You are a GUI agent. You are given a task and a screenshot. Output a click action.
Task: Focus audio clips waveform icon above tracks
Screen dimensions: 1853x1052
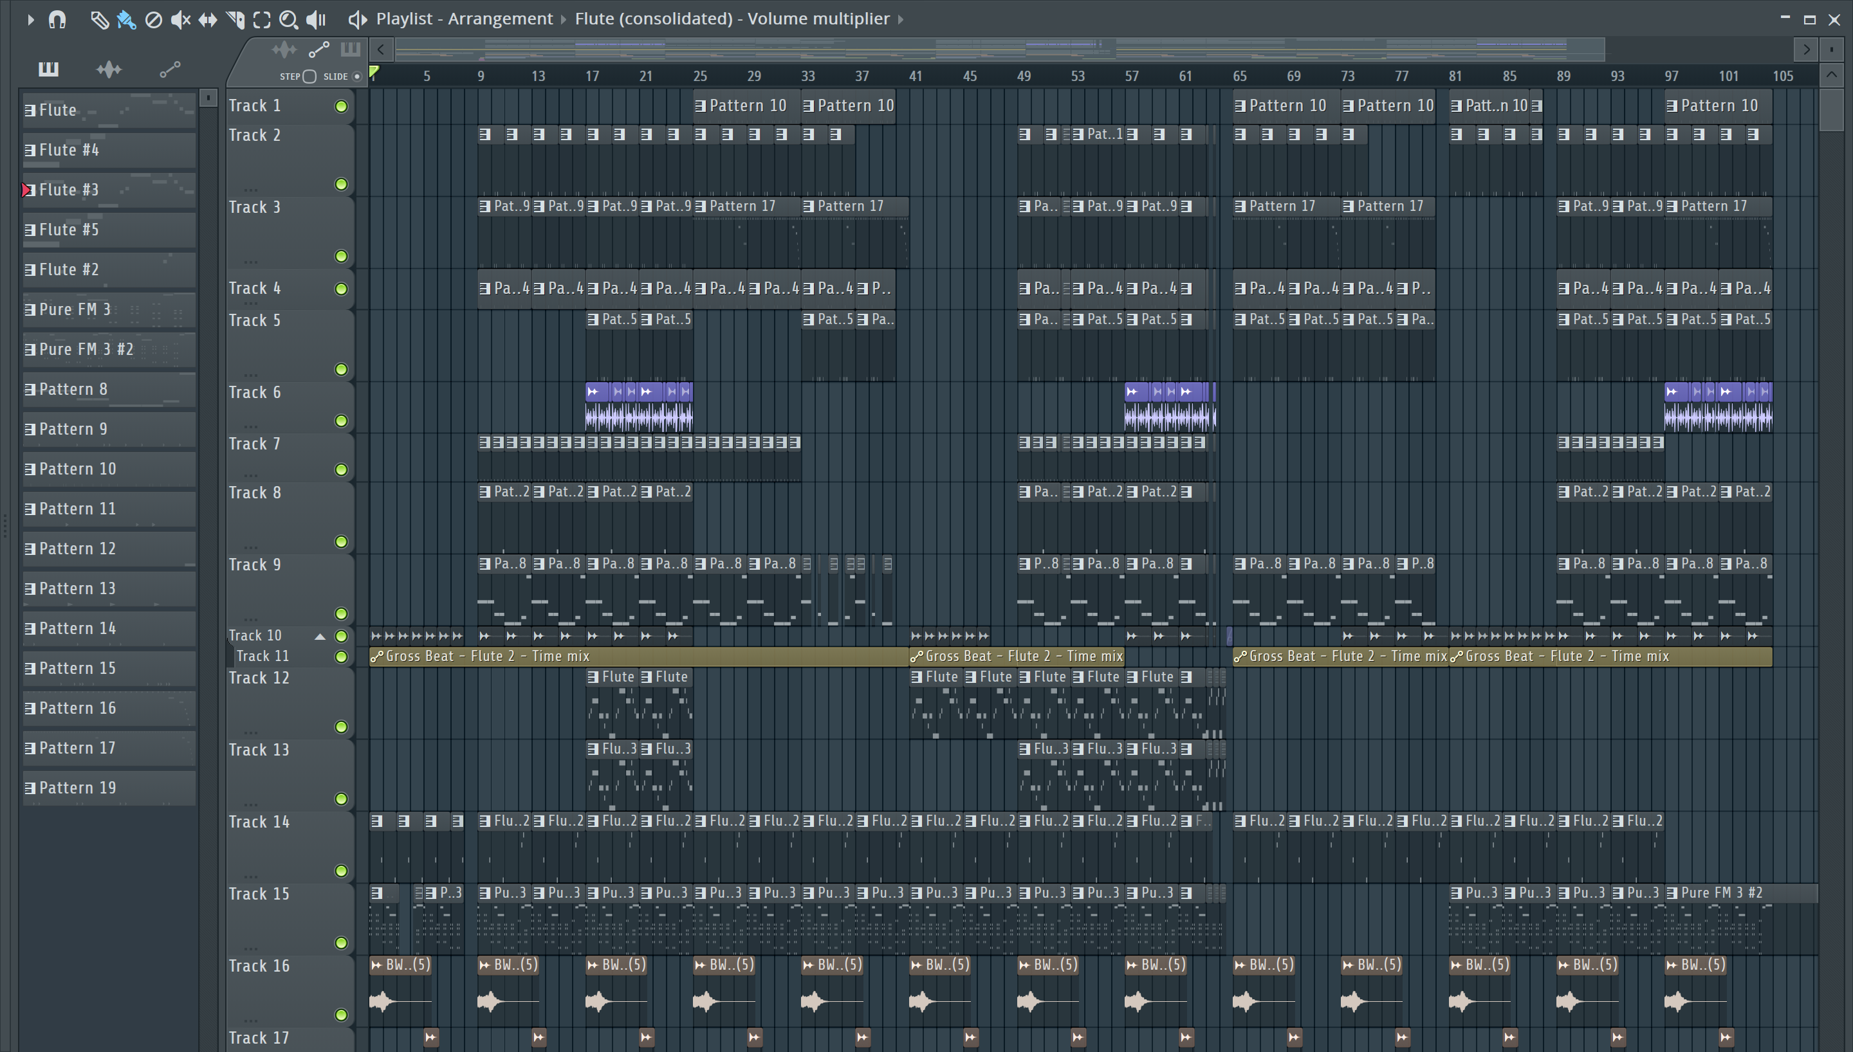(x=284, y=49)
